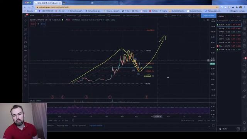Click the trash remove drawings icon
Image resolution: width=247 pixels, height=139 pixels.
pyautogui.click(x=25, y=85)
